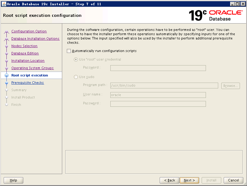247x186 pixels.
Task: Maximize the installer window
Action: point(237,4)
